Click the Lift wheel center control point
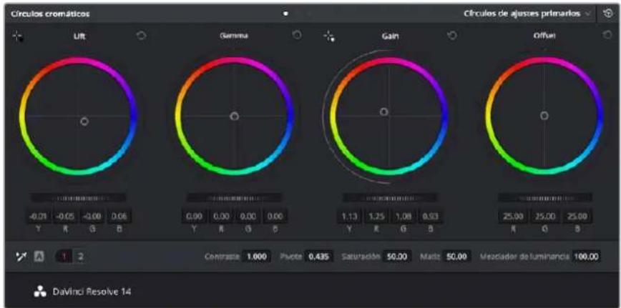The image size is (621, 308). pos(84,121)
